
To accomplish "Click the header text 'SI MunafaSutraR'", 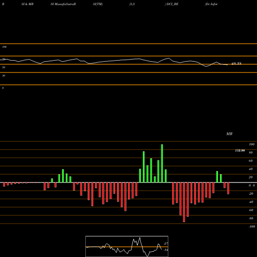I will pos(63,4).
